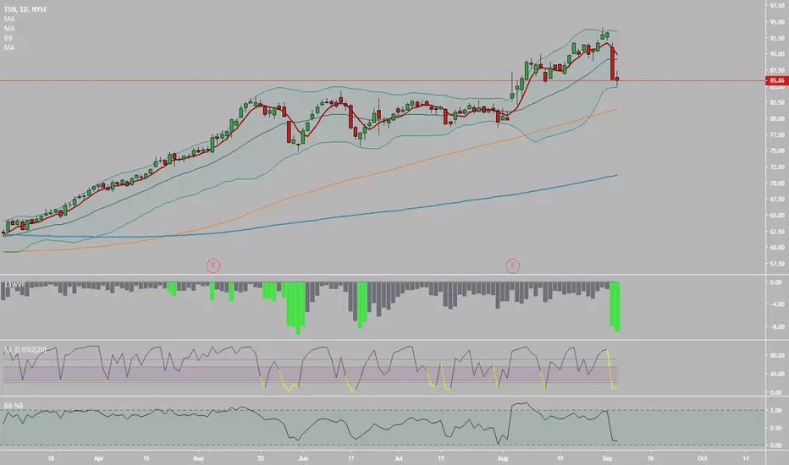Click the 60.00 price axis value
This screenshot has width=789, height=465.
coord(777,248)
